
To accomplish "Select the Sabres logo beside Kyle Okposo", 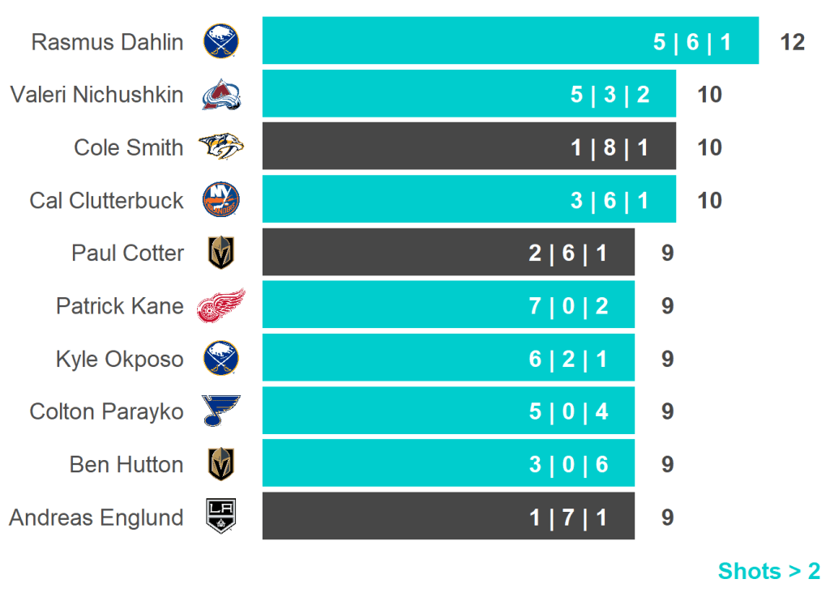I will click(220, 359).
